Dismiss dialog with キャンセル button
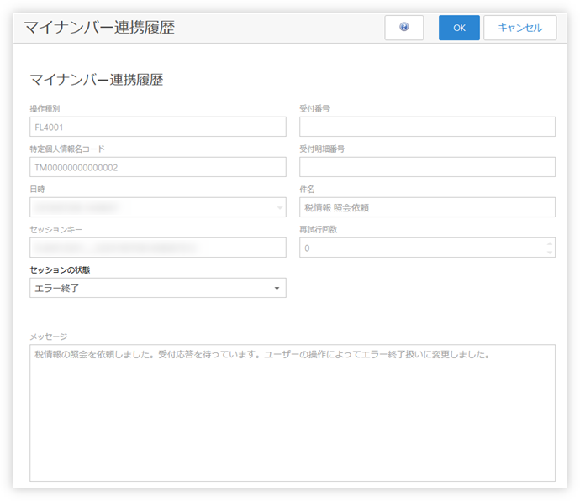The height and width of the screenshot is (501, 580). click(x=519, y=28)
